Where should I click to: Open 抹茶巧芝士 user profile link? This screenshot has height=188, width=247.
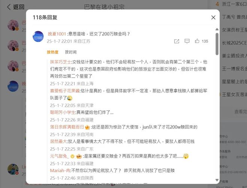click(x=61, y=62)
